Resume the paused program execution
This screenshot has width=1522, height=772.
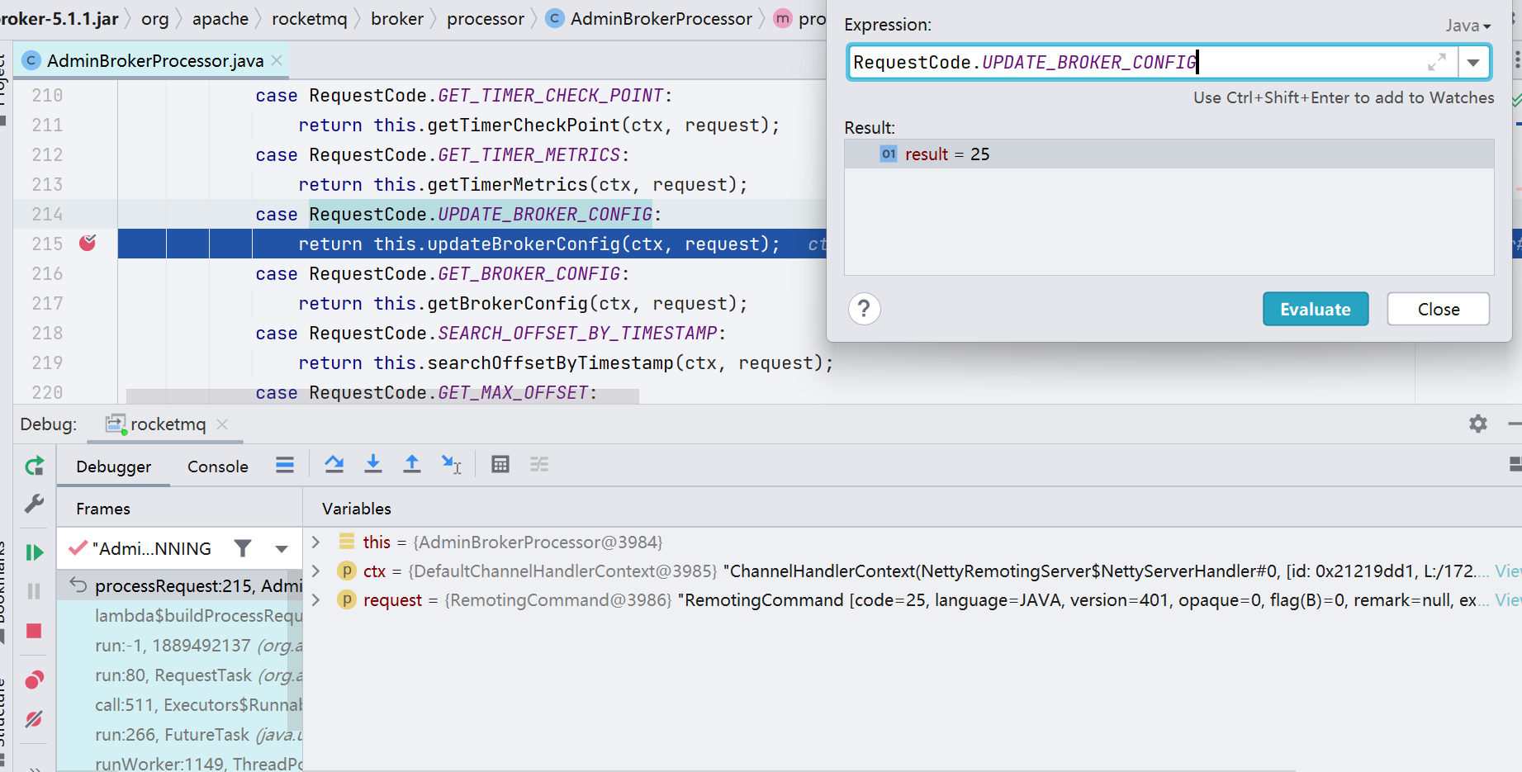[34, 552]
